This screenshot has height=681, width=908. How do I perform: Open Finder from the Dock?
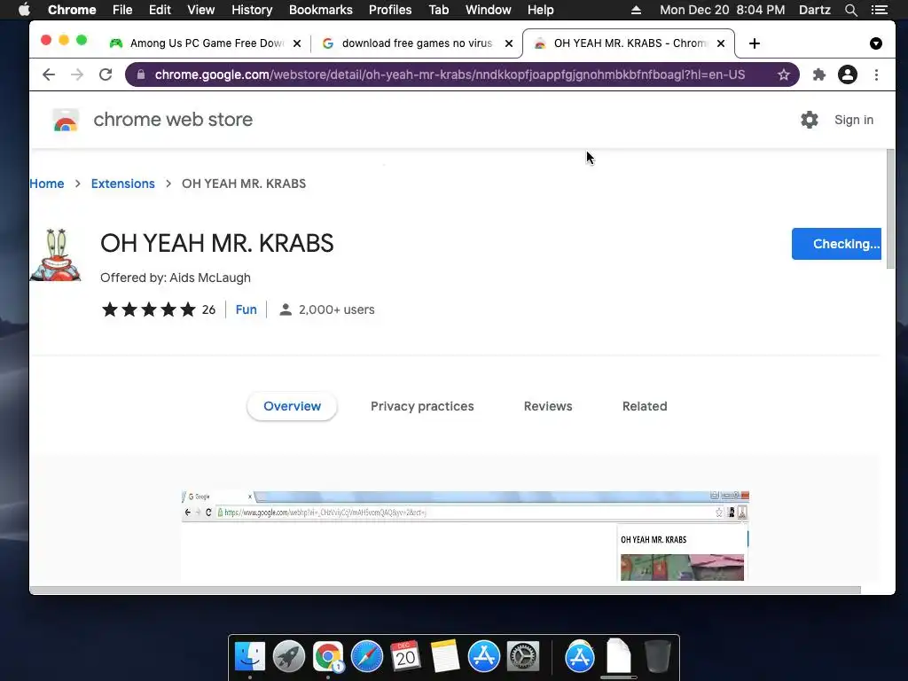249,656
